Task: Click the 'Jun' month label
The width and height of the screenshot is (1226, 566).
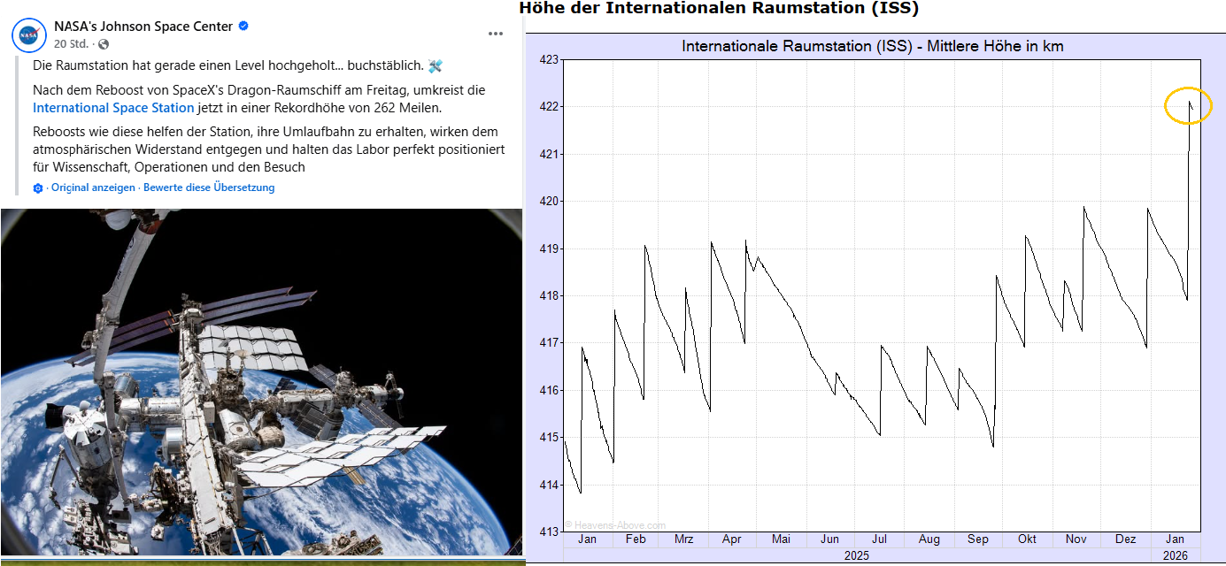Action: (x=829, y=539)
